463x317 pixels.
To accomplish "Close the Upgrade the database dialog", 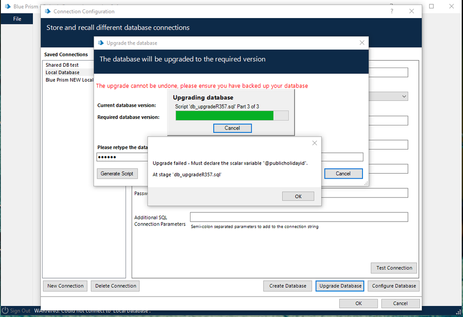I will coord(362,43).
